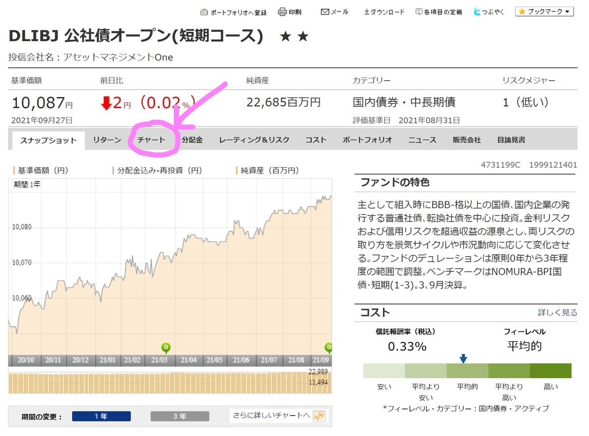This screenshot has height=436, width=589.
Task: Click the envelope mail icon
Action: [324, 12]
